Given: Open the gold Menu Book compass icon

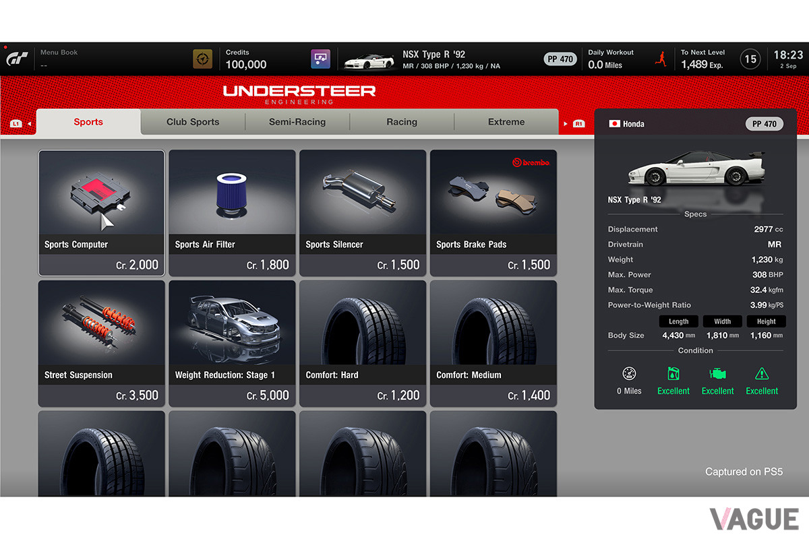Looking at the screenshot, I should click(202, 59).
